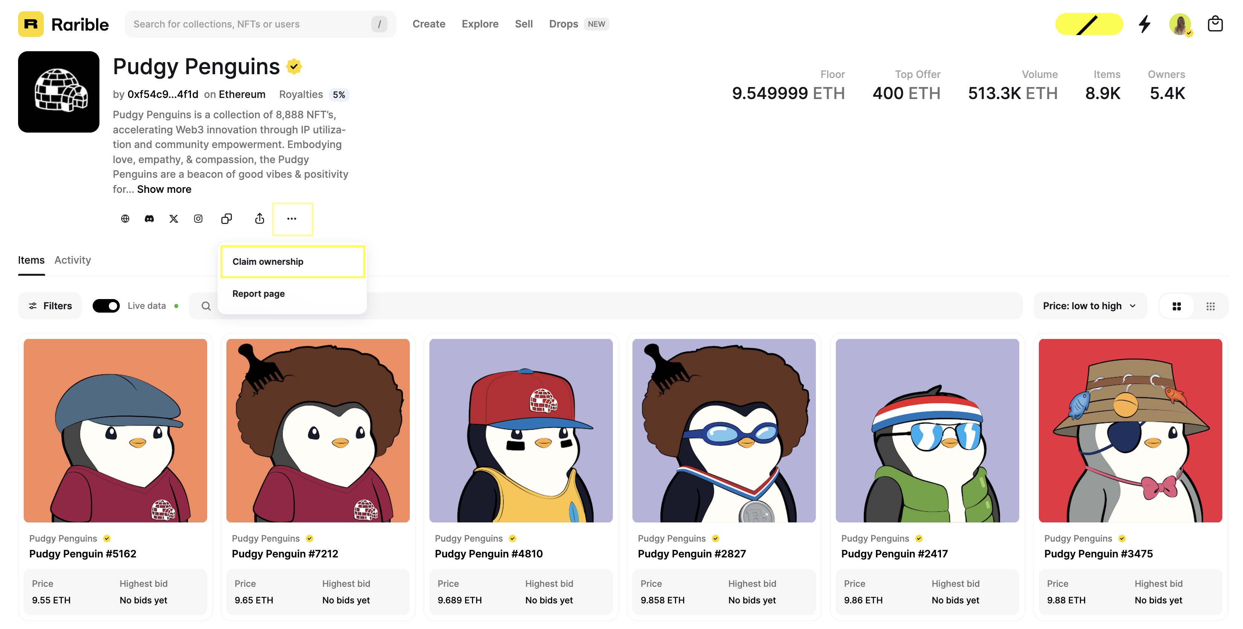
Task: Click verified badge on Pudgy Penguin #3475 card
Action: (1122, 538)
